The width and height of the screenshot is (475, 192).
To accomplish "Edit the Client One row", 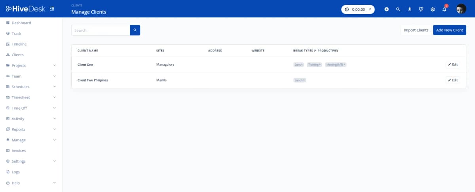I will click(x=453, y=65).
